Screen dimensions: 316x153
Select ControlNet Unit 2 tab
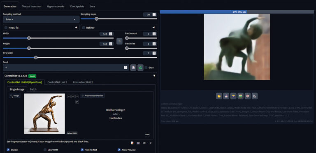coord(83,82)
